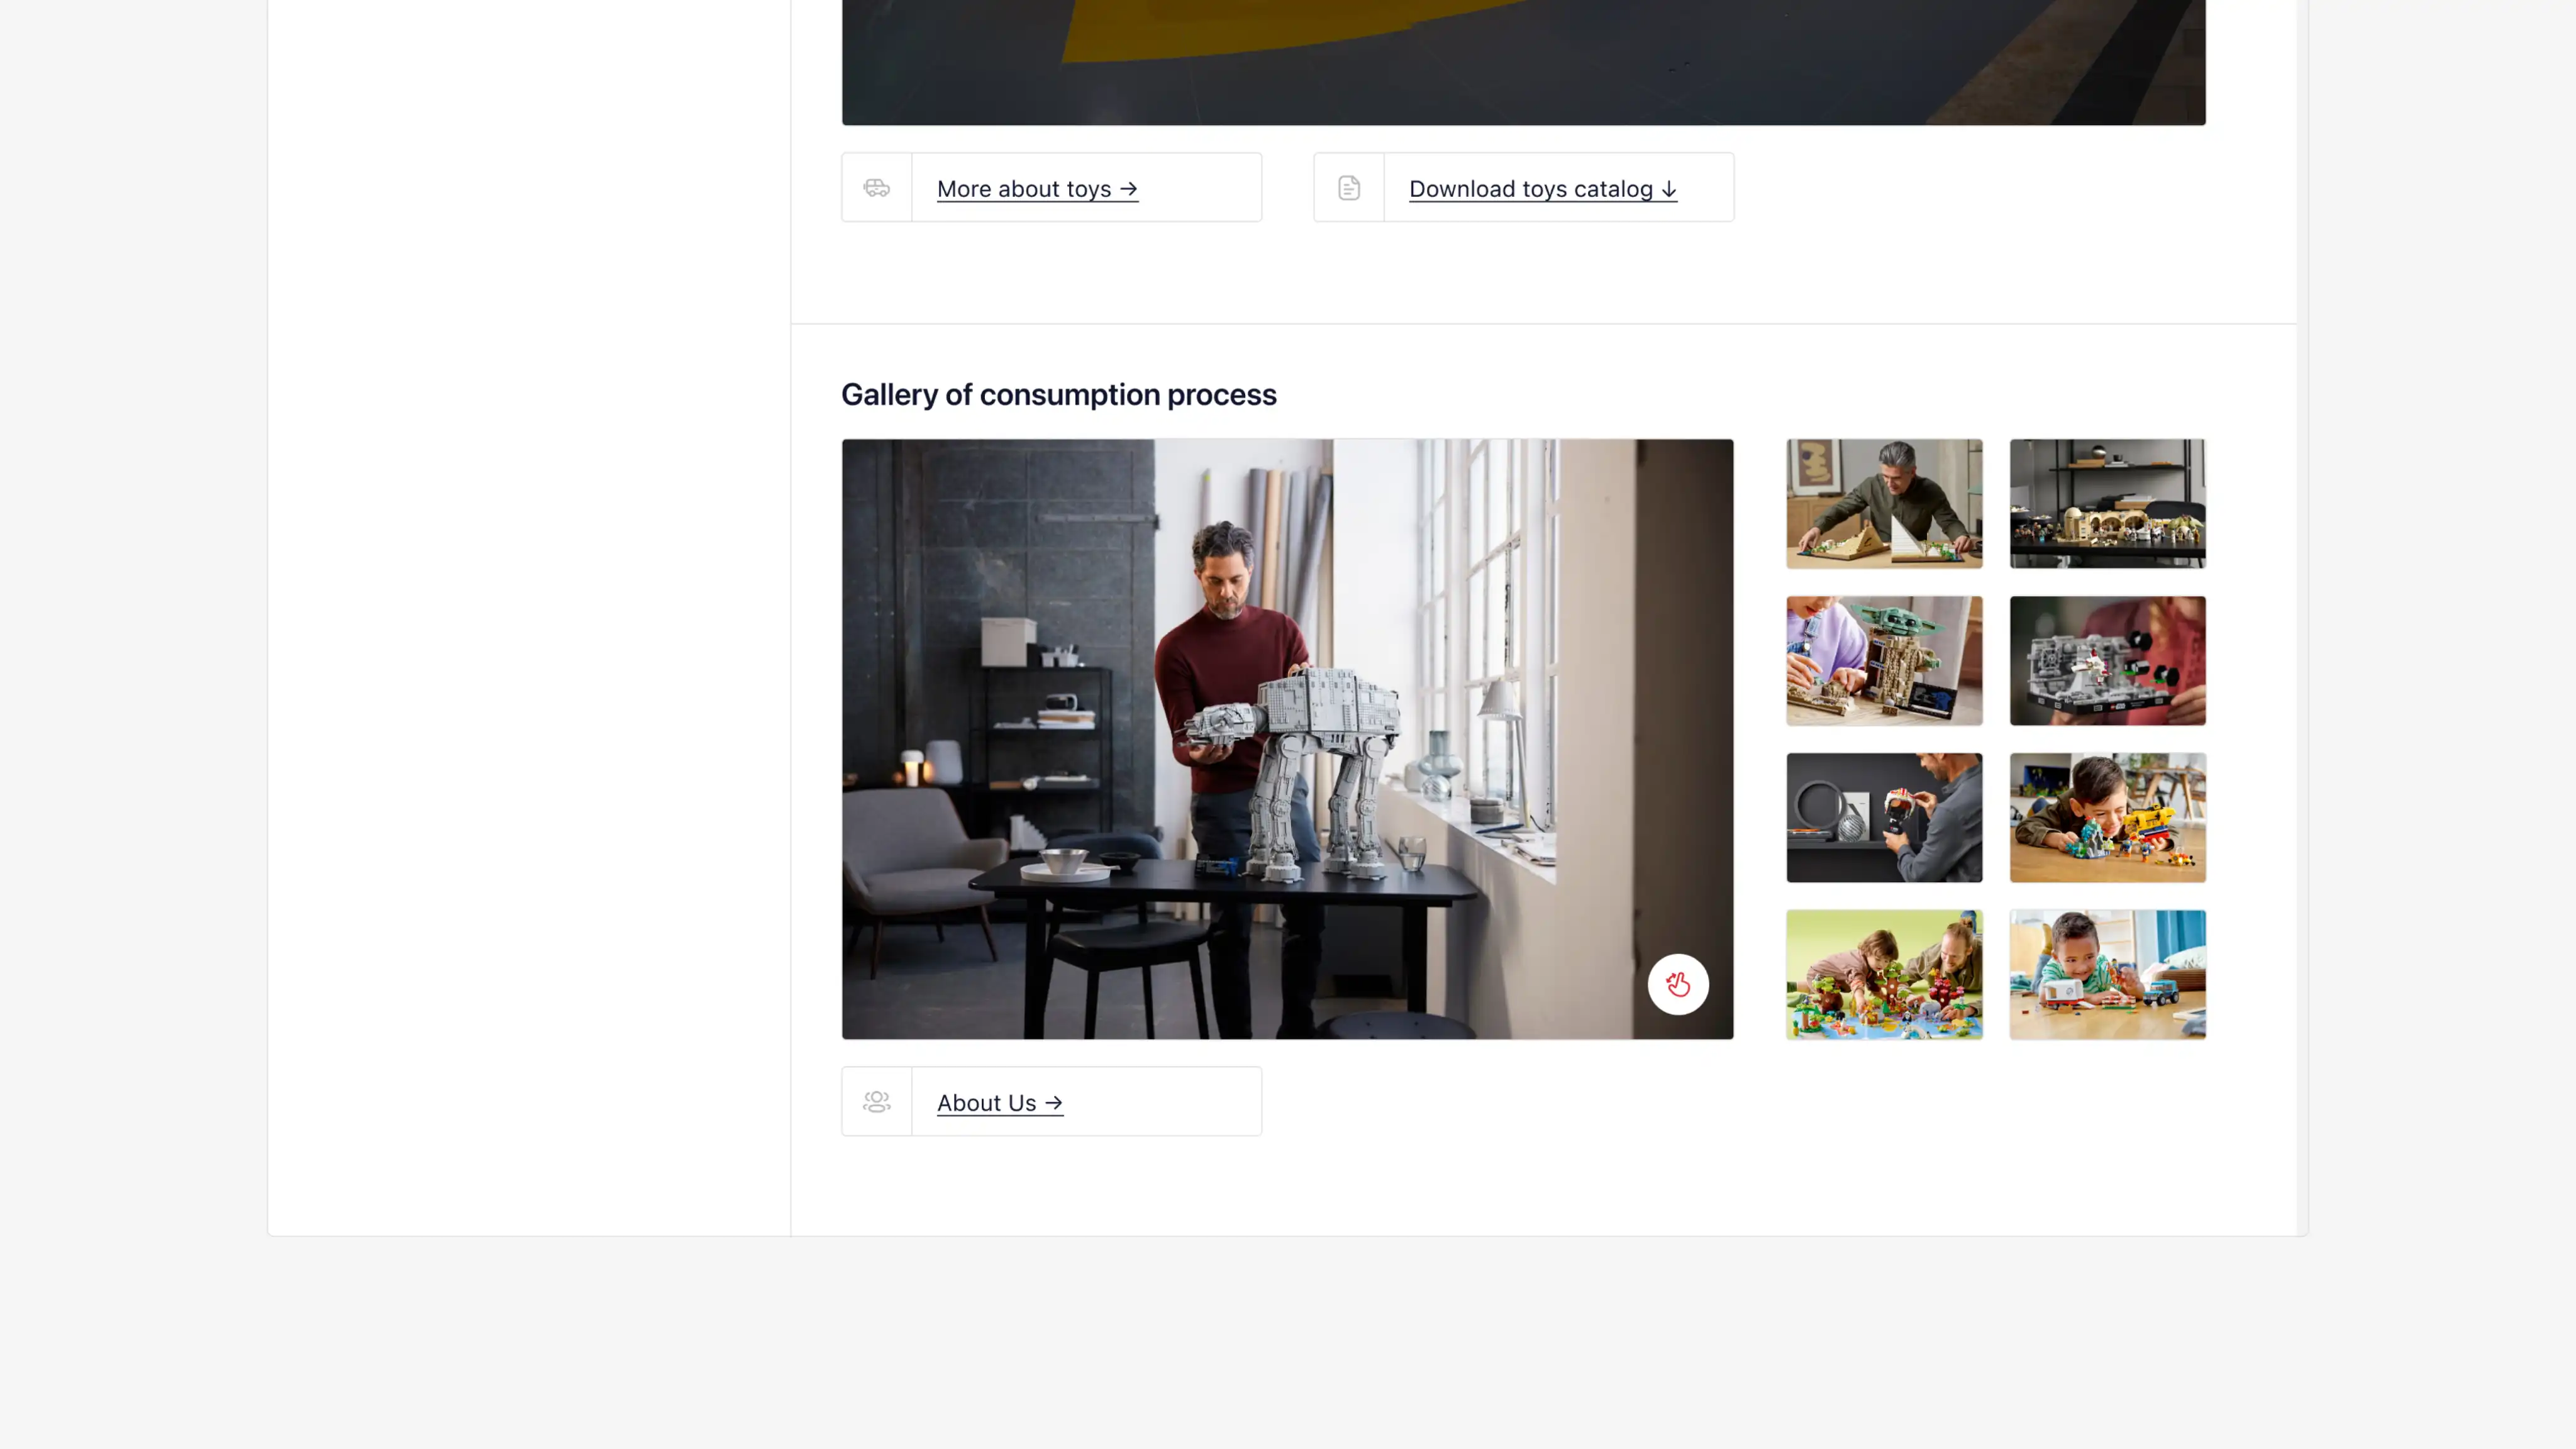Click the toy car icon beside More about toys
Screen dimensions: 2576x1449
[x=876, y=188]
